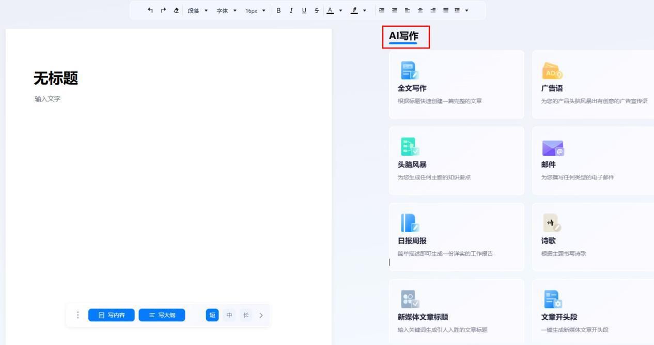
Task: Open the 广告语 card title
Action: coord(552,88)
